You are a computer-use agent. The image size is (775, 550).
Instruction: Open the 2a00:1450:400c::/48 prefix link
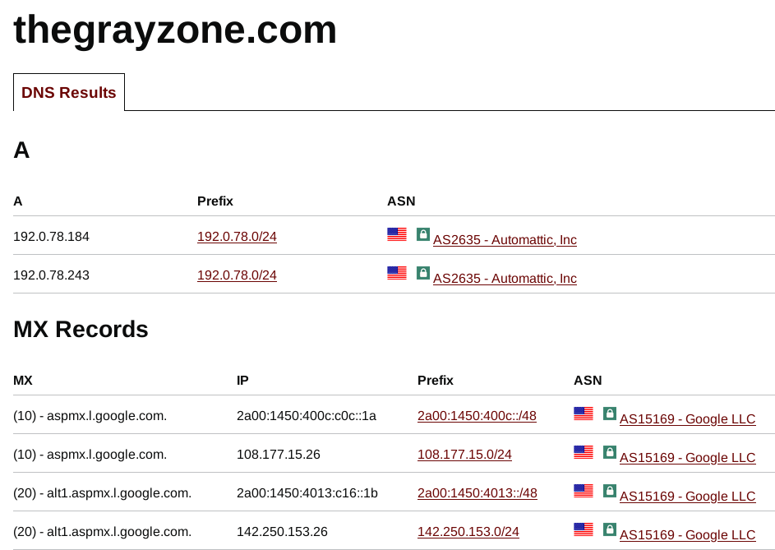point(477,416)
